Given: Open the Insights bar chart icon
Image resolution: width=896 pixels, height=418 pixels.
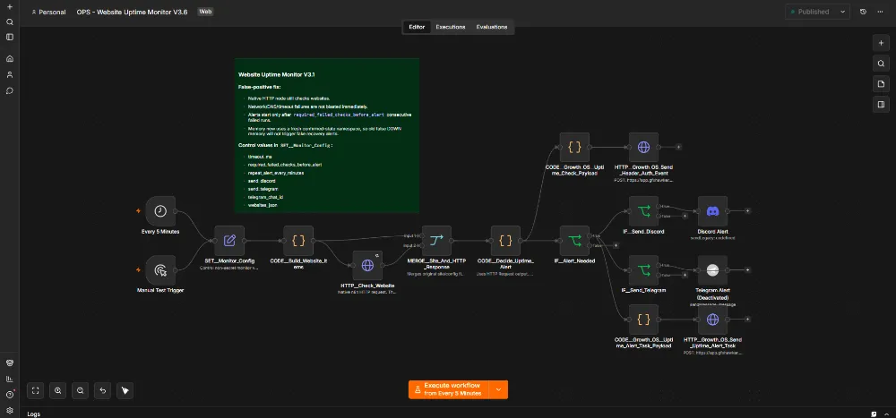Looking at the screenshot, I should click(10, 379).
